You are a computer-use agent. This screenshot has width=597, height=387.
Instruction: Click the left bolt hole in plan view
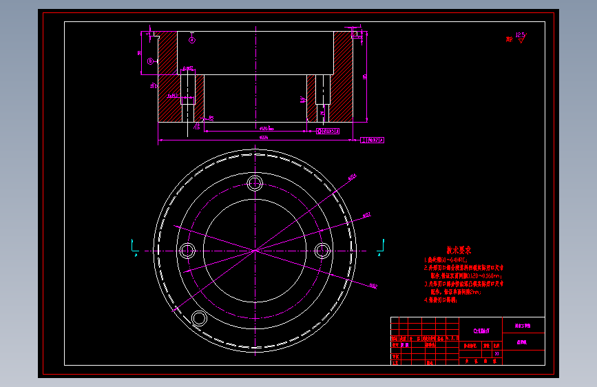click(187, 251)
